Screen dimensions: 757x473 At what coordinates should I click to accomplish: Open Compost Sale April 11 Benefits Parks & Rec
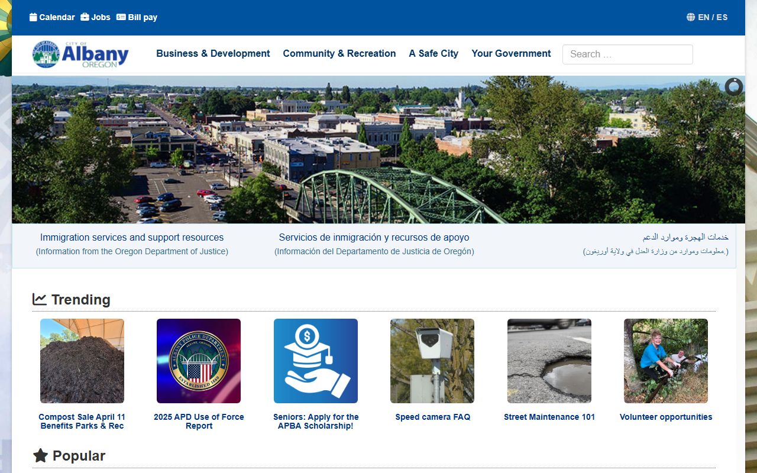(82, 421)
